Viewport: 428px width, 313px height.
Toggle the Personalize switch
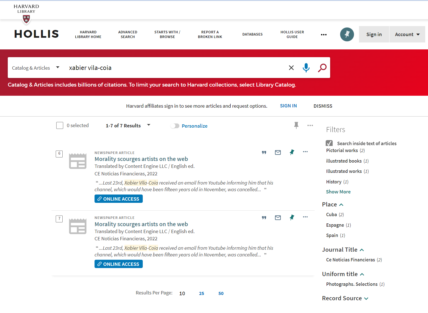click(x=175, y=126)
